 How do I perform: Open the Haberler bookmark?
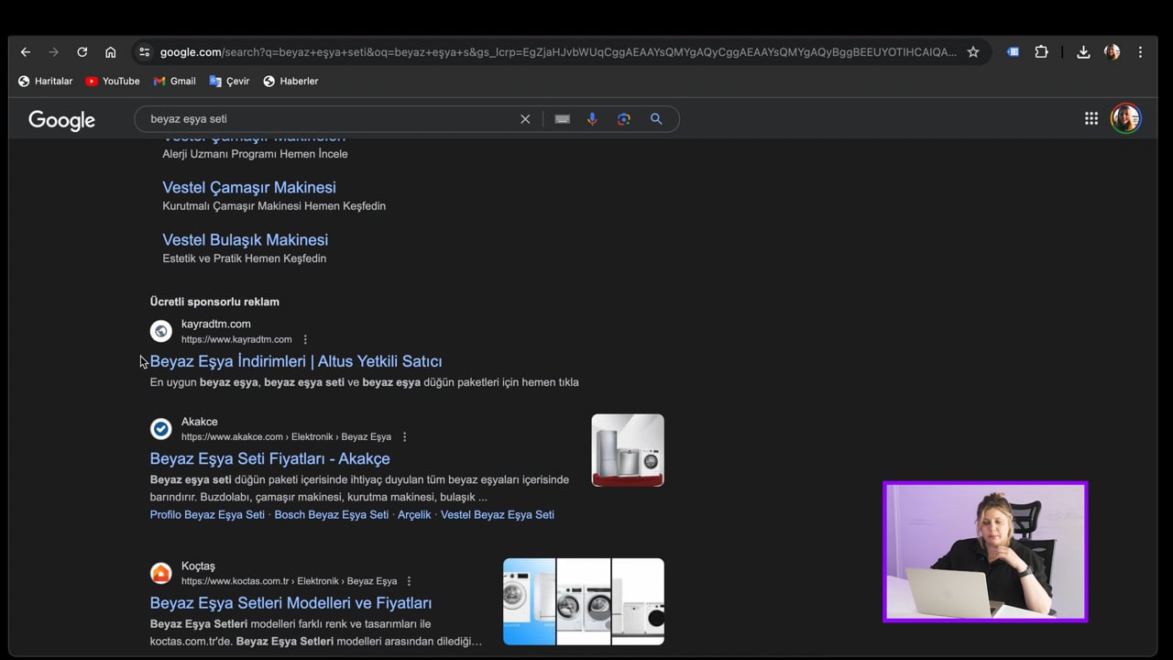291,81
